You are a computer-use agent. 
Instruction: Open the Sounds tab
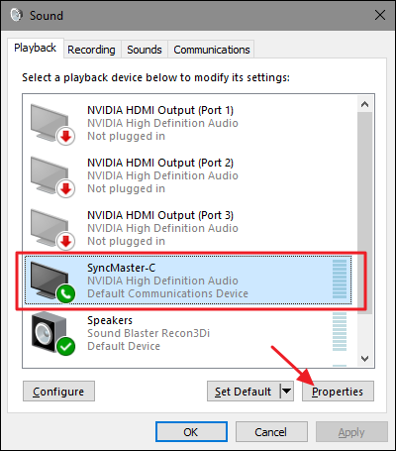click(145, 50)
